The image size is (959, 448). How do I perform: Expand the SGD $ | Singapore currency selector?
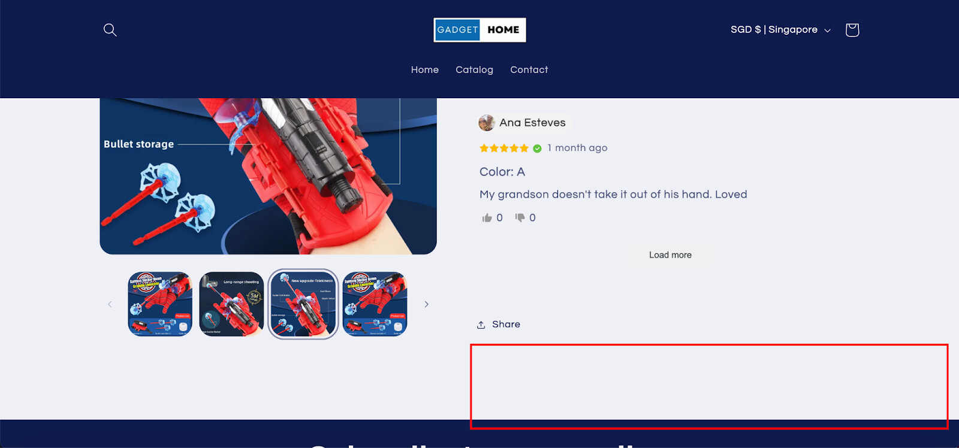point(780,30)
